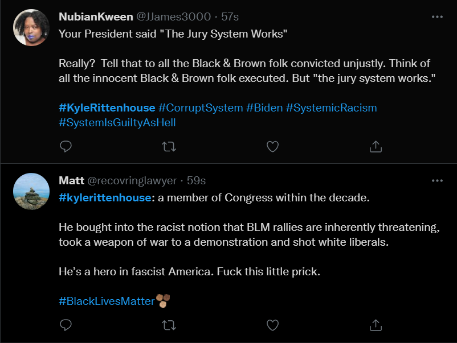The image size is (457, 343).
Task: Retweet NubianKween's jury system tweet
Action: (169, 147)
